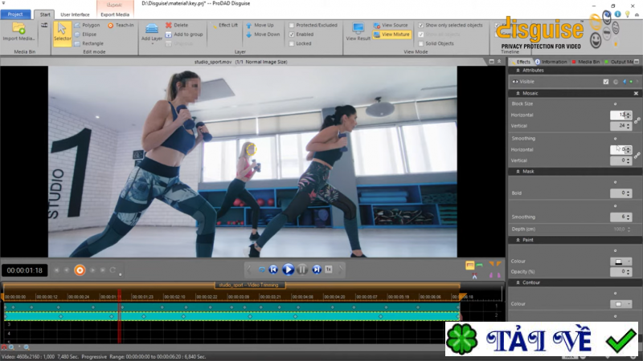
Task: Click the Vertical block size field
Action: [x=618, y=126]
